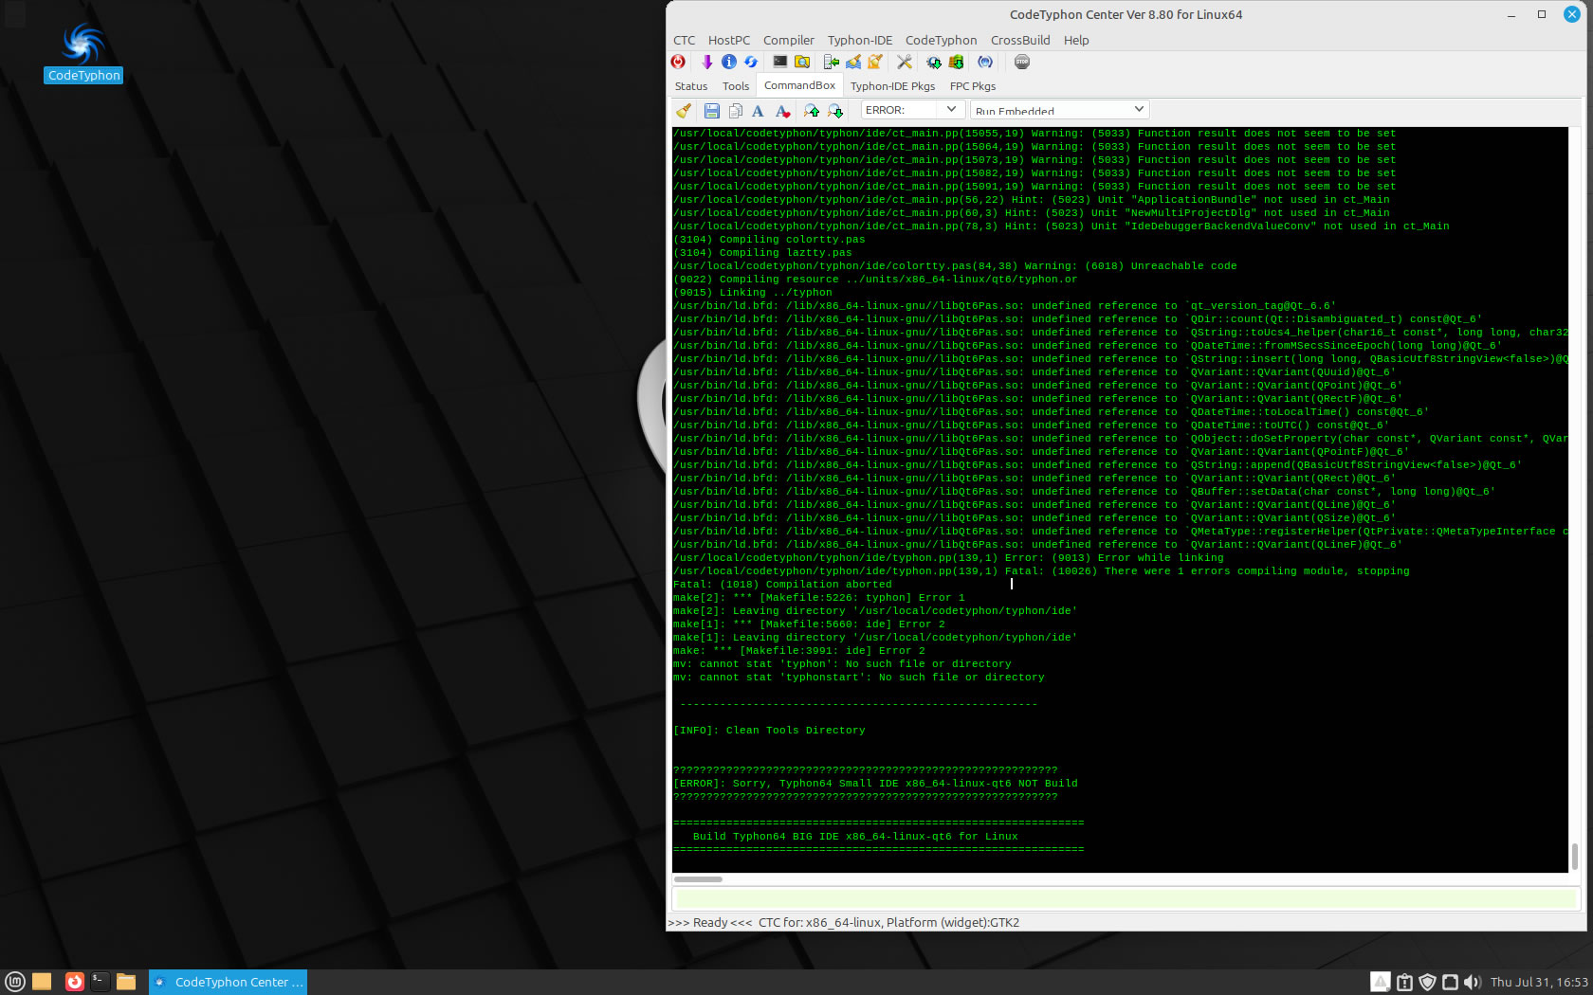Switch to the Typhon-IDE Pkgs tab

pos(892,86)
